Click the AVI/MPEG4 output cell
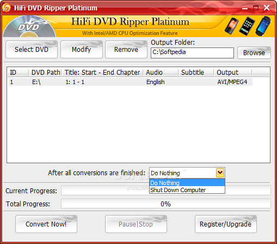 (x=232, y=82)
